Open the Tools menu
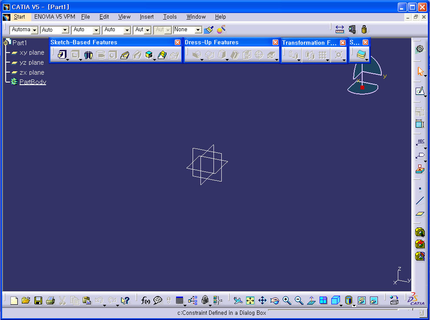This screenshot has height=320, width=430. (170, 16)
